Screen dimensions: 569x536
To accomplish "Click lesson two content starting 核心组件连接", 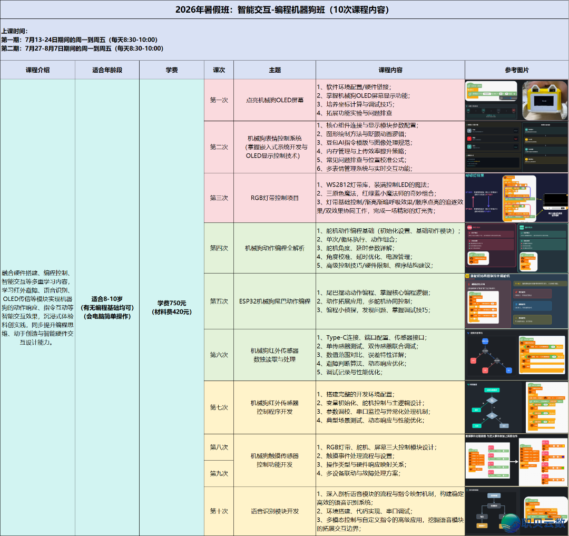I will [x=390, y=147].
